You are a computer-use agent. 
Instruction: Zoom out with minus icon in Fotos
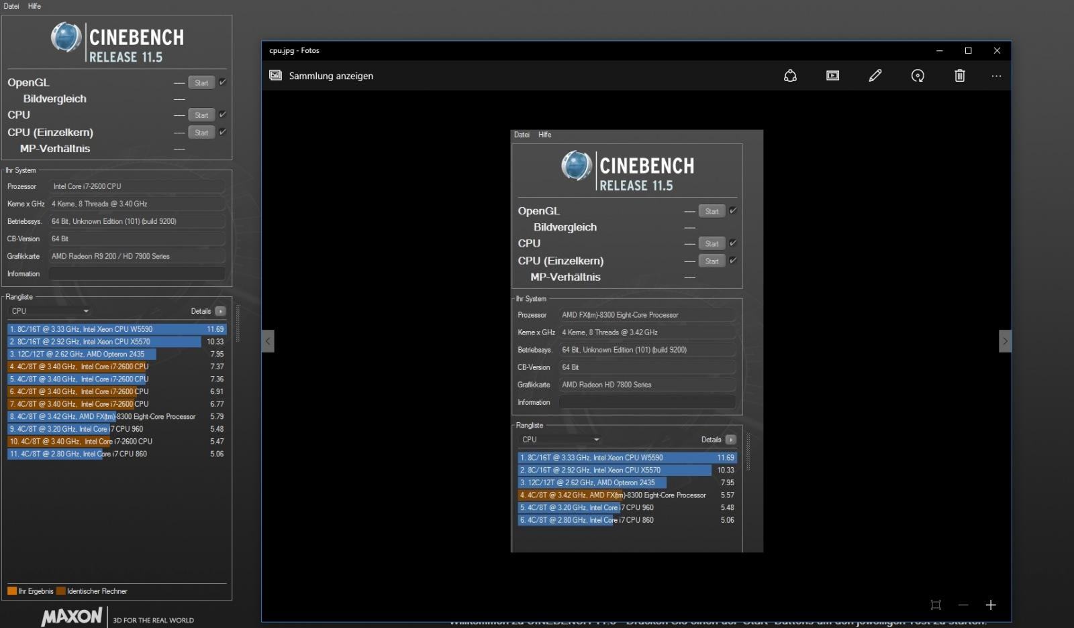pyautogui.click(x=963, y=605)
